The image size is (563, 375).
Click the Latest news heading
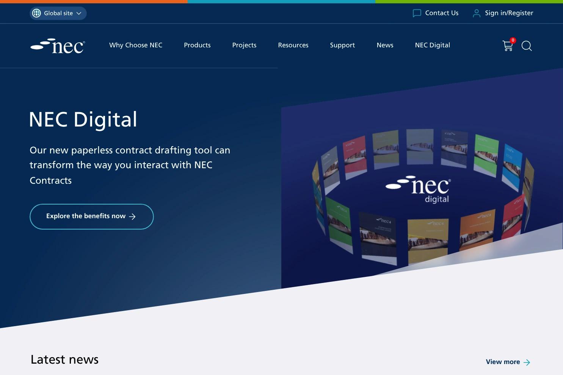64,359
